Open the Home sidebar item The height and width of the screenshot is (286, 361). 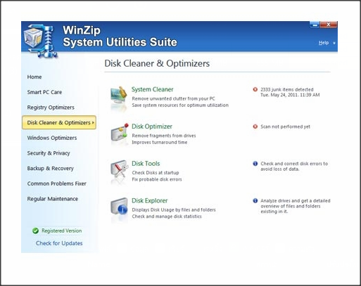point(34,77)
